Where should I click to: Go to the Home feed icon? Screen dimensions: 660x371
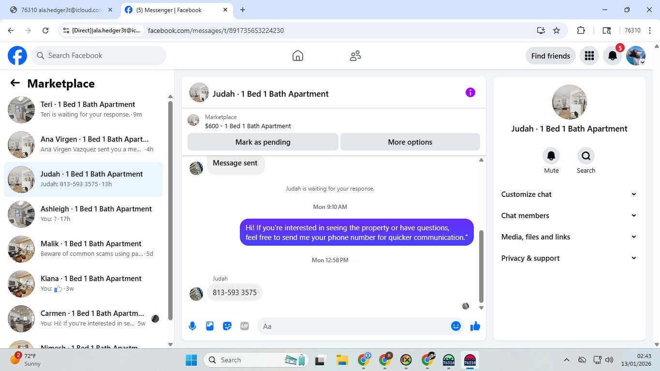(x=298, y=56)
